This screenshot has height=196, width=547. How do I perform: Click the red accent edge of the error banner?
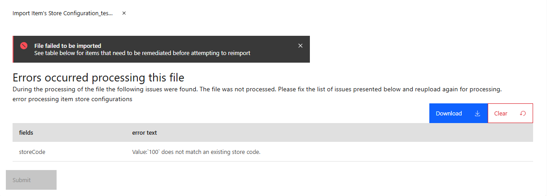[13, 49]
